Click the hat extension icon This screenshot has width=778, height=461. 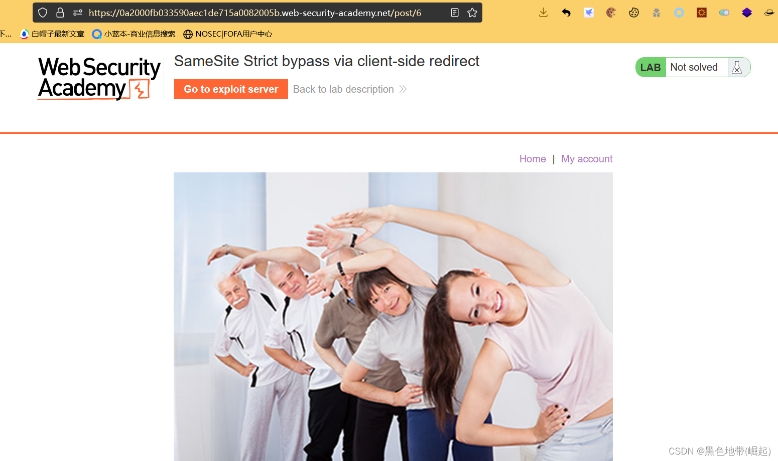(x=769, y=13)
